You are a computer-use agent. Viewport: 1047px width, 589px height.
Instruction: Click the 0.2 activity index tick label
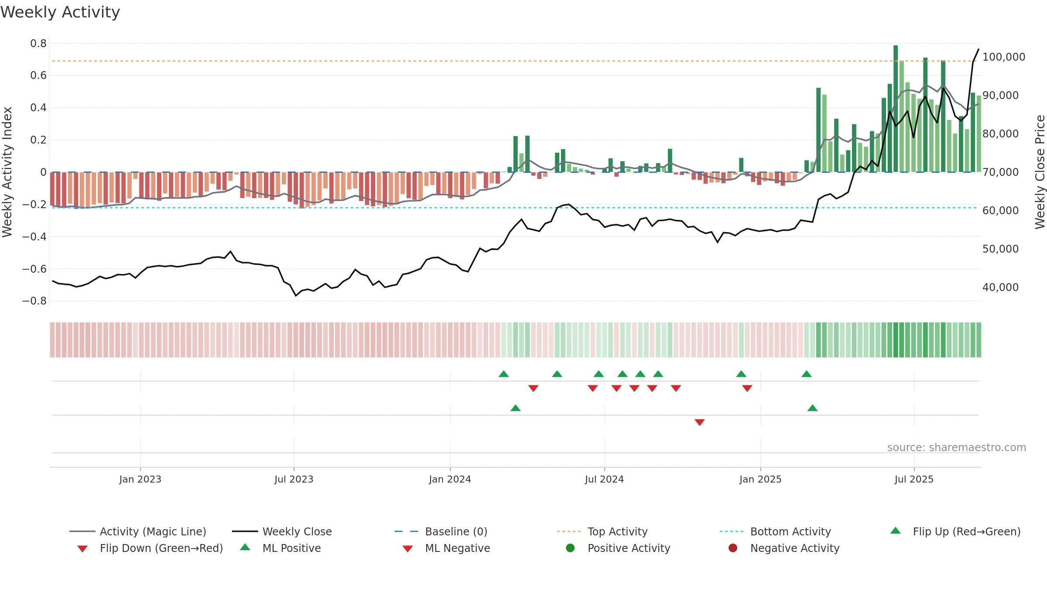[x=38, y=140]
